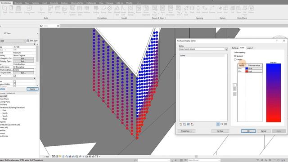This screenshot has width=288, height=162.
Task: Switch to the Structure ribbon tab
Action: point(18,3)
